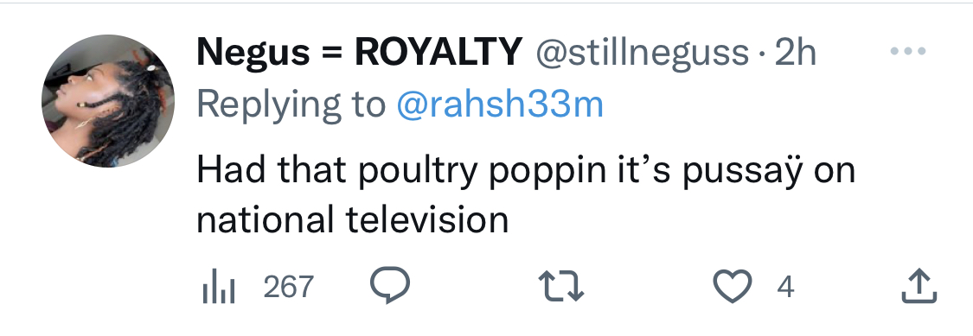Image resolution: width=973 pixels, height=336 pixels.
Task: Open the three-dot more options menu
Action: point(908,52)
